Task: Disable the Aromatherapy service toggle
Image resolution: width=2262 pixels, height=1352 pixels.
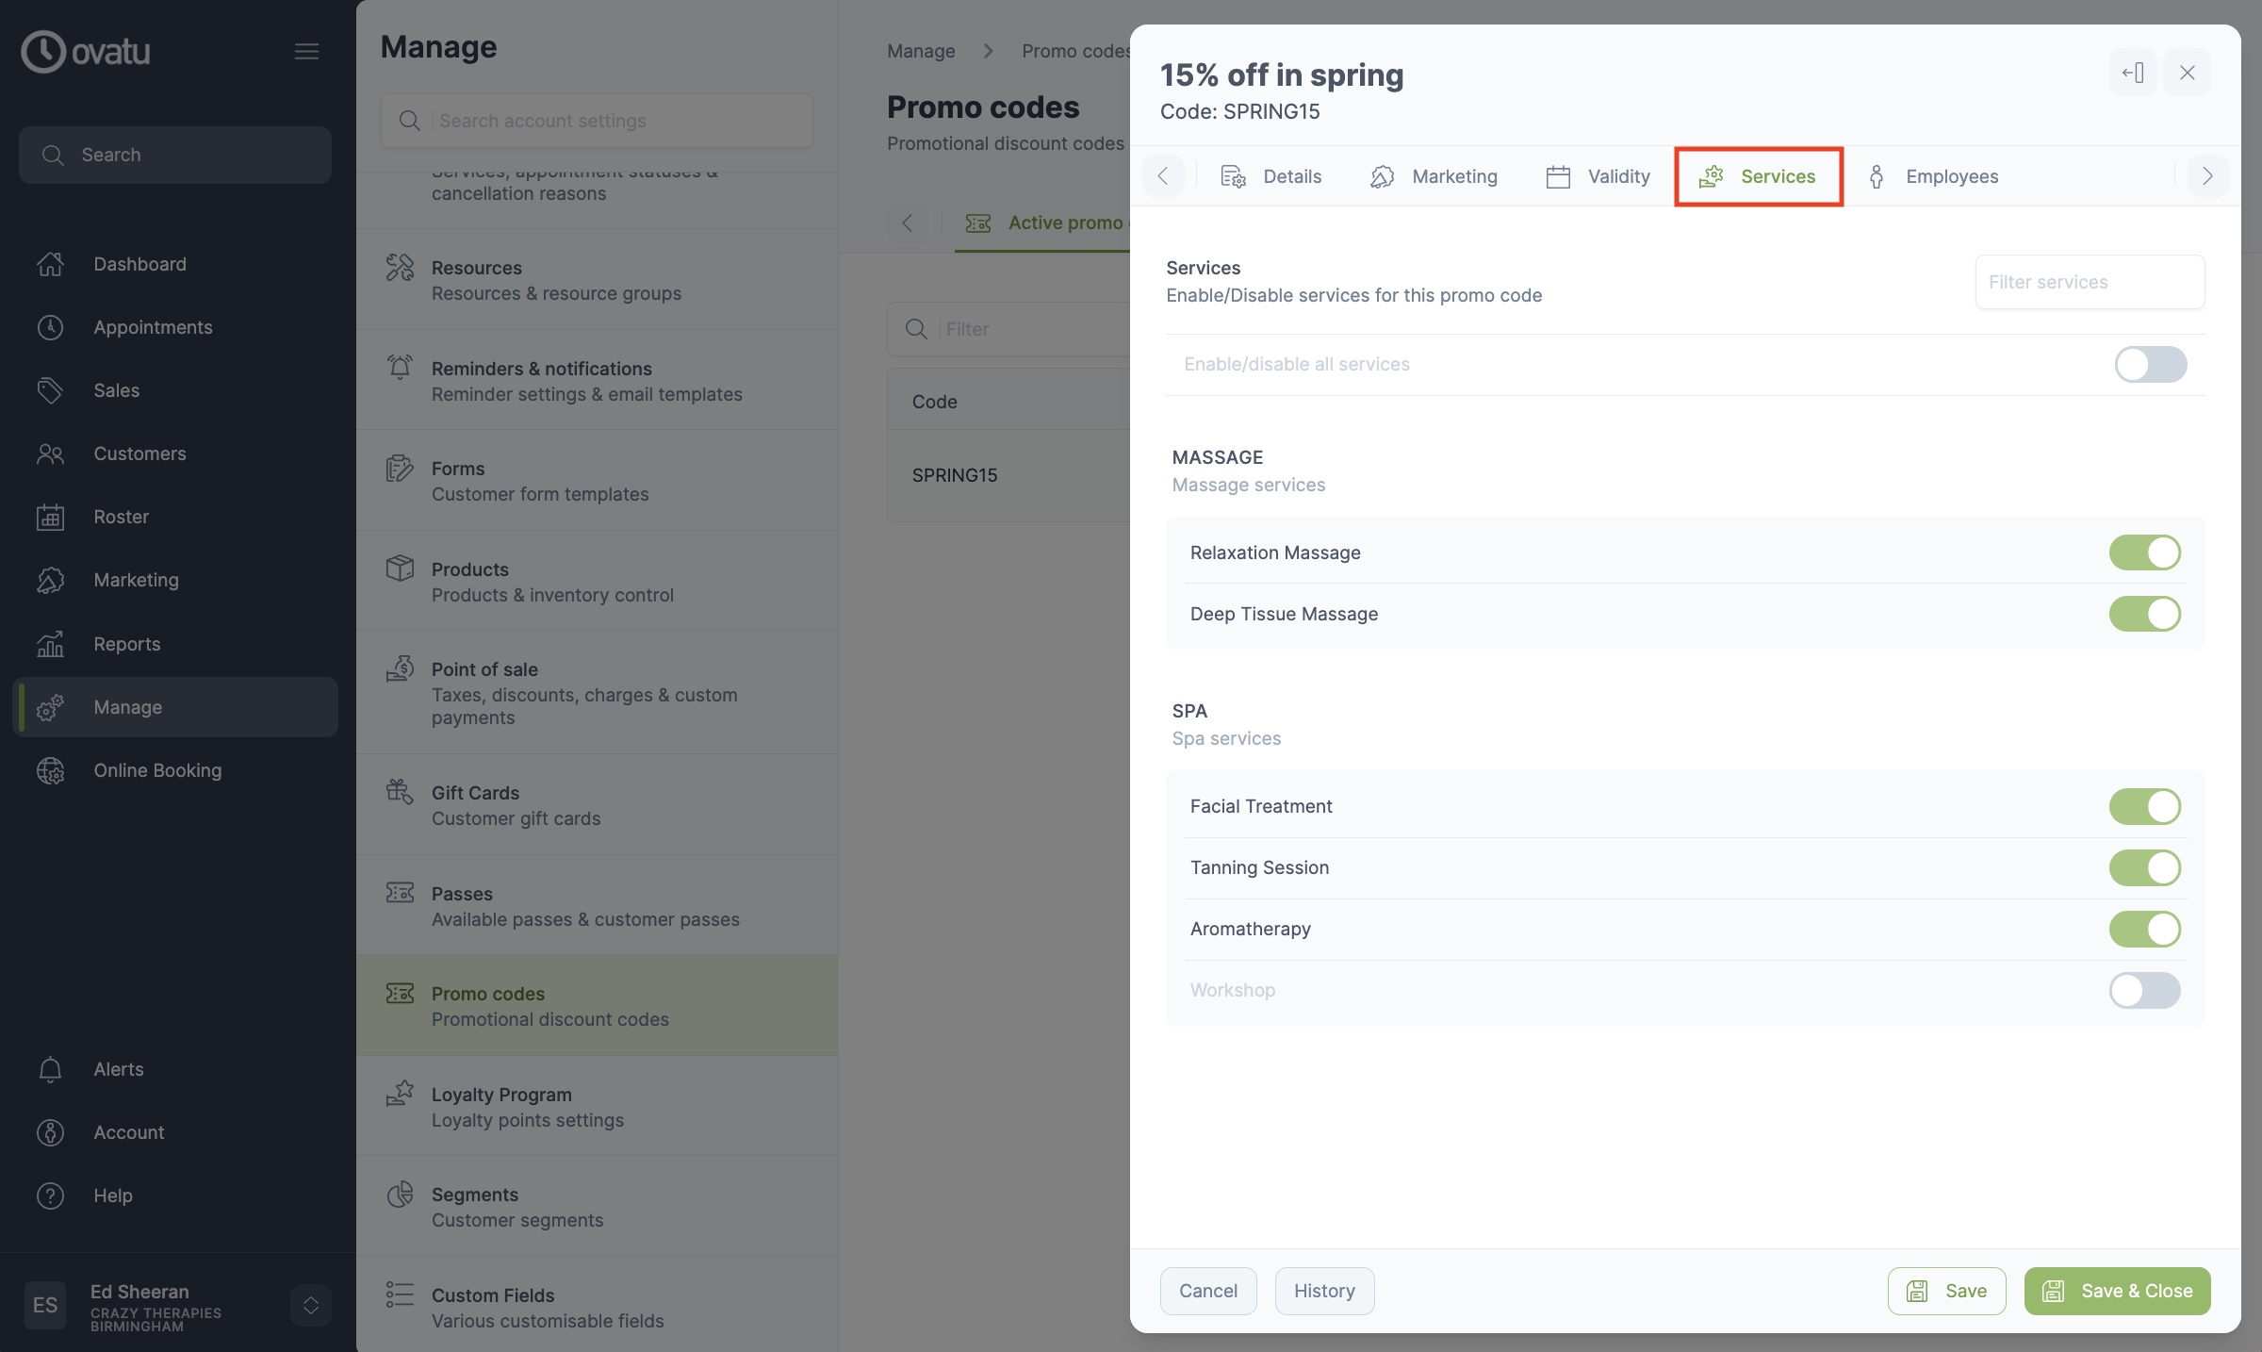Action: [2146, 929]
